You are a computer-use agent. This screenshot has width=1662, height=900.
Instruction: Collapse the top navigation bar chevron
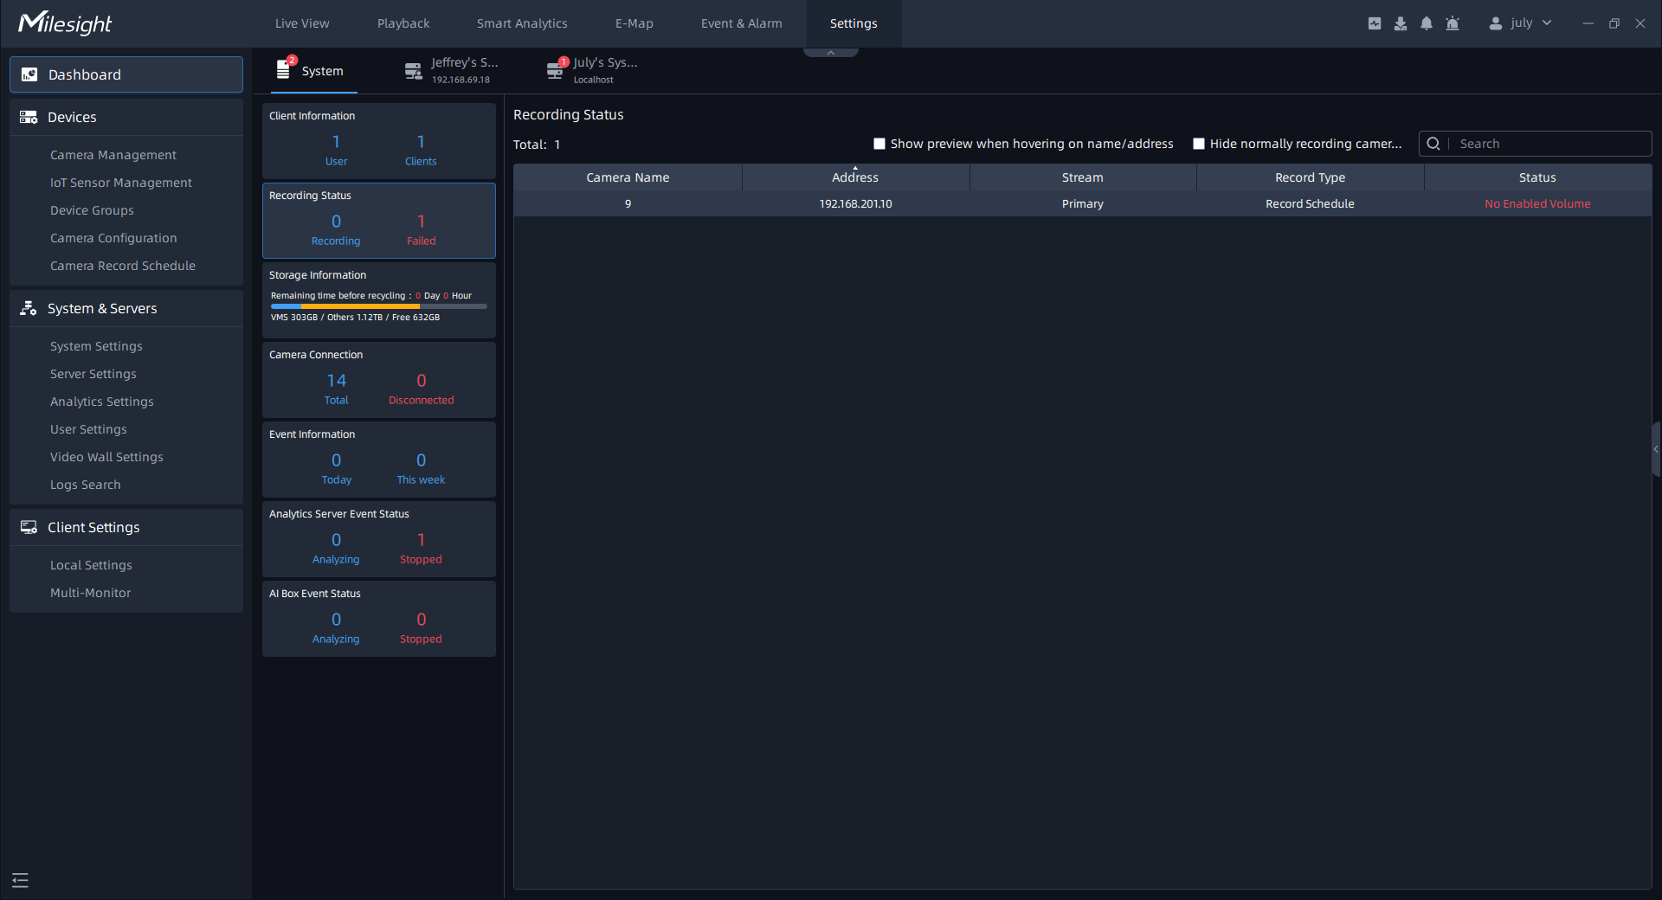click(830, 53)
